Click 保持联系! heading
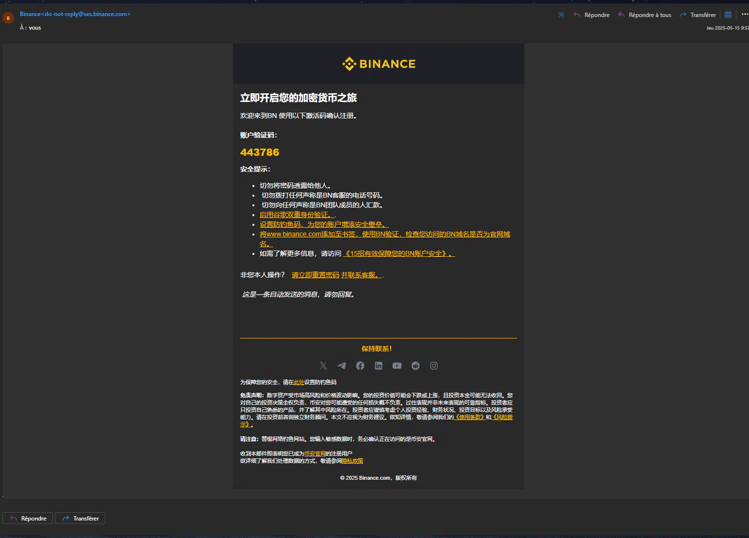The width and height of the screenshot is (749, 538). [377, 349]
